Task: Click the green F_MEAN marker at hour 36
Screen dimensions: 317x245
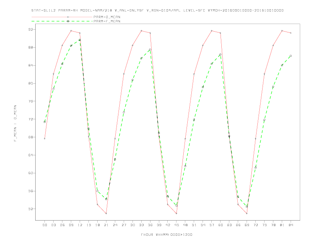Action: [x=150, y=50]
